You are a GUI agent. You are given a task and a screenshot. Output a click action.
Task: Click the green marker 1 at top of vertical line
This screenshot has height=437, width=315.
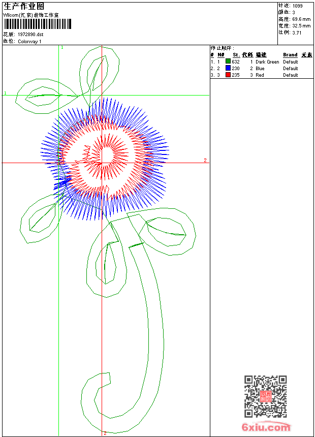pos(62,47)
